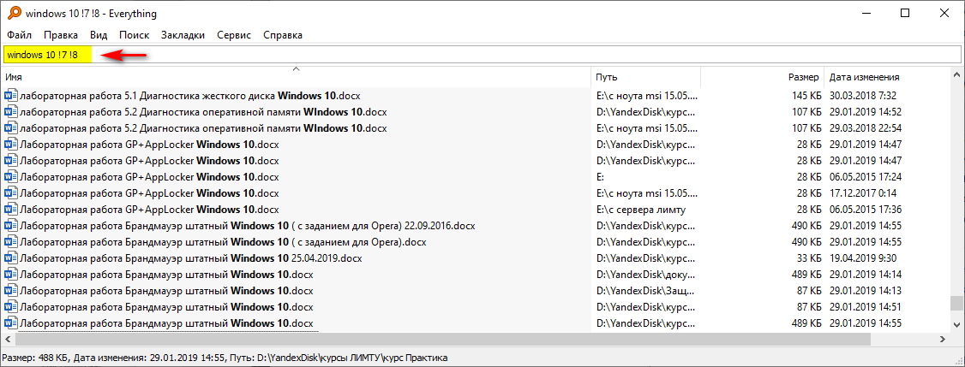Sort results by Имя column header

291,77
